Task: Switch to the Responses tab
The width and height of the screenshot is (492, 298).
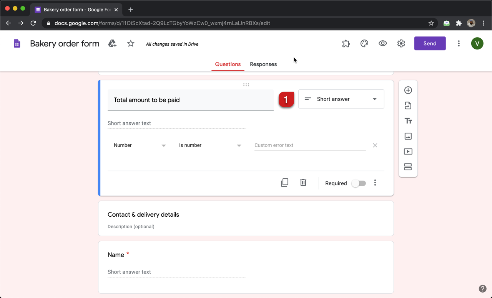Action: (263, 64)
